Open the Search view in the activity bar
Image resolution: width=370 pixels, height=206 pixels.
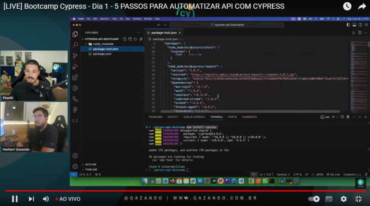tap(75, 45)
